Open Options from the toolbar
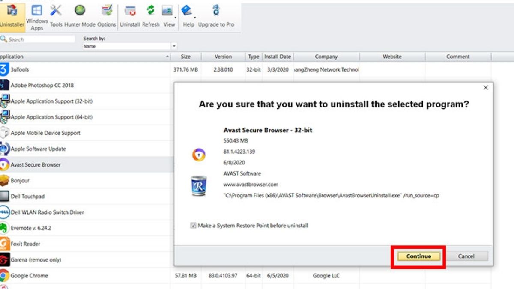This screenshot has width=514, height=289. [x=107, y=17]
